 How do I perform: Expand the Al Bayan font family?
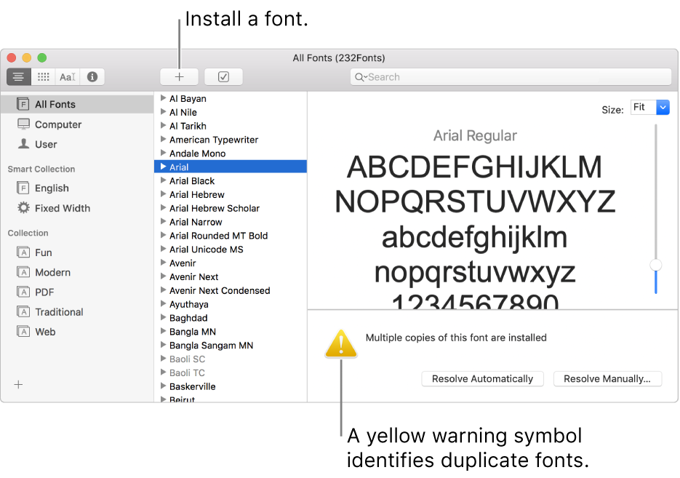163,98
